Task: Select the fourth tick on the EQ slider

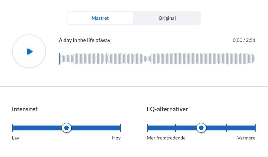Action: [226, 128]
